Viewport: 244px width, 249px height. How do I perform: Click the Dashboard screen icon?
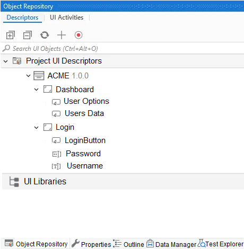[48, 89]
